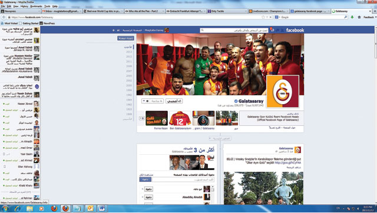Open the History menu

(x=24, y=6)
